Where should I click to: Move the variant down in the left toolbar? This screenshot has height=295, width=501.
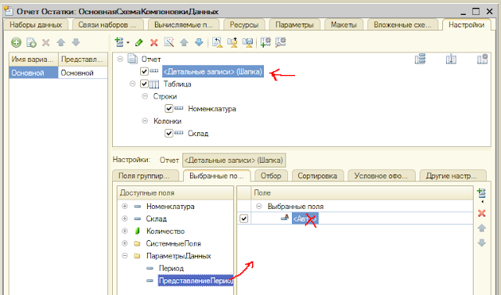tap(76, 42)
